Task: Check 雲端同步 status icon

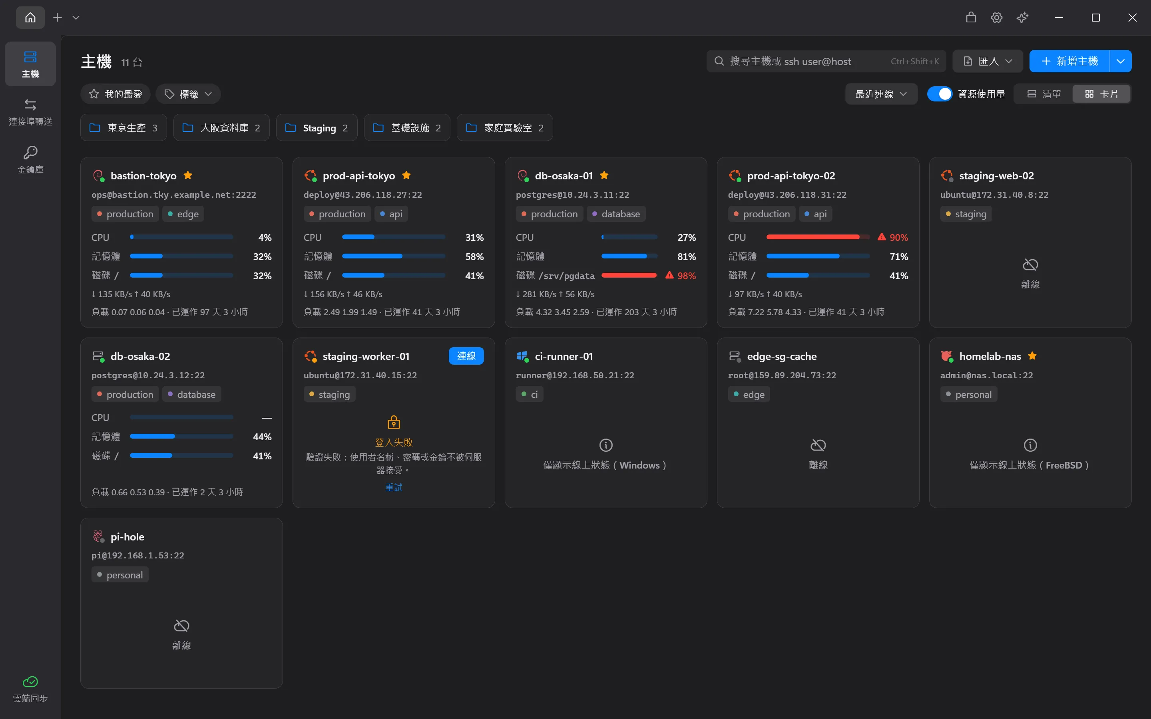Action: pos(30,682)
